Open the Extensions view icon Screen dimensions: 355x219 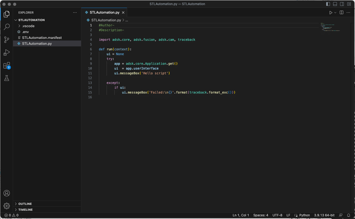pos(7,66)
